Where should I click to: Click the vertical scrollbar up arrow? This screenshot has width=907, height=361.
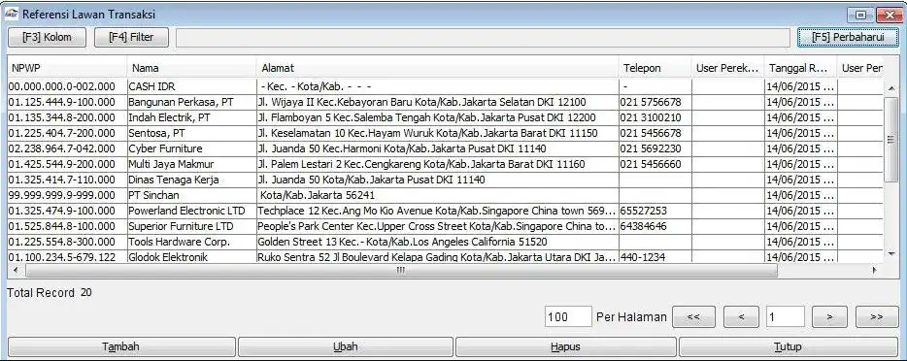point(891,87)
